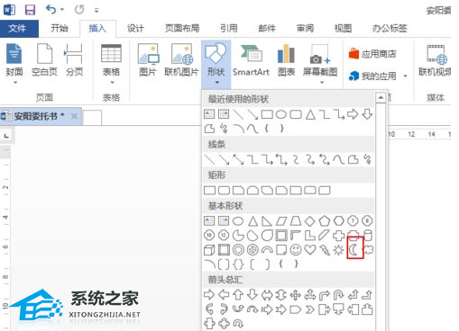Select the plain rectangle in 矩形
Screen dimensions: 459x331
coord(209,190)
